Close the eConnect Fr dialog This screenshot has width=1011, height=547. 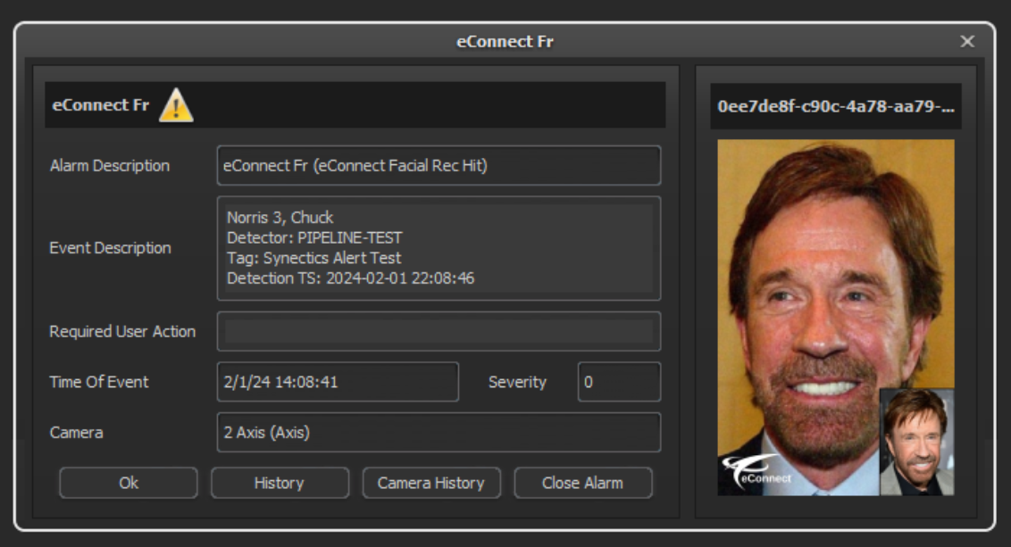coord(966,41)
